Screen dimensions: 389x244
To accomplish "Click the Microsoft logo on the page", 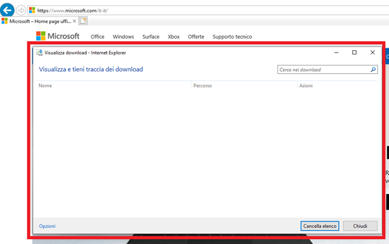I will pyautogui.click(x=58, y=36).
